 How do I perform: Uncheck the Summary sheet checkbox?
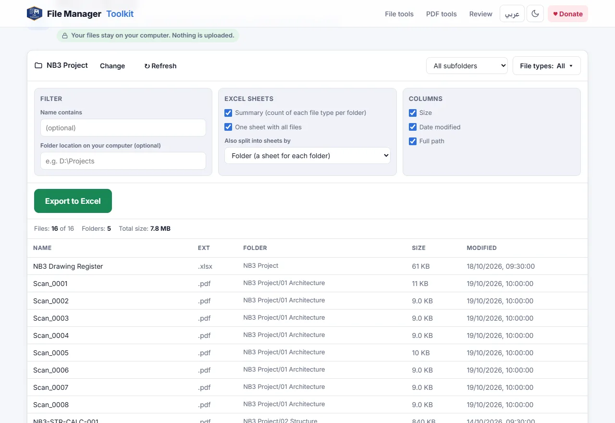pyautogui.click(x=228, y=113)
